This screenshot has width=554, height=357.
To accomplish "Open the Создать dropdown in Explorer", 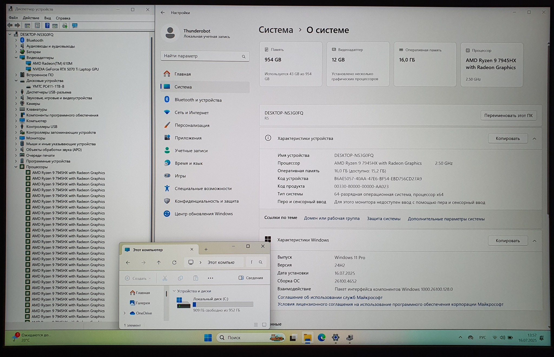I will click(138, 278).
